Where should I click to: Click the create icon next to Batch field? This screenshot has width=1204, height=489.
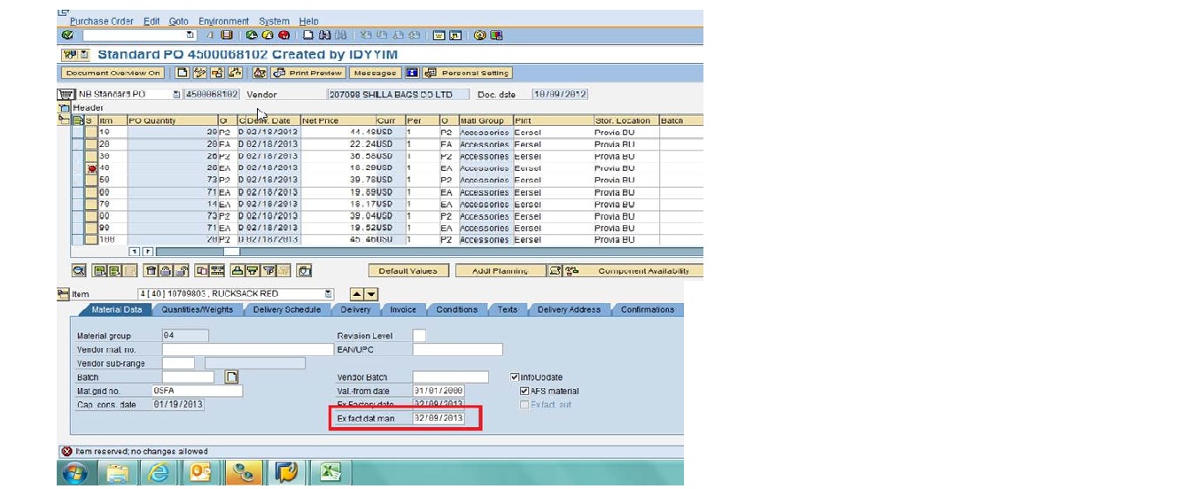point(231,377)
